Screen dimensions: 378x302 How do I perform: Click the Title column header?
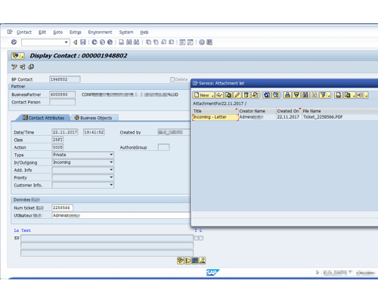(x=215, y=111)
